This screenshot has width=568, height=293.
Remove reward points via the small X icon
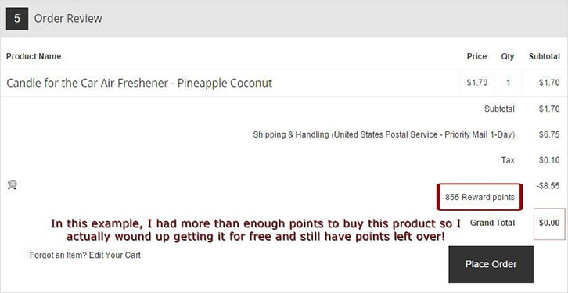[12, 185]
